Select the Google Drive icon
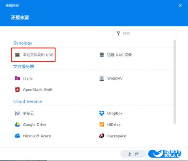The height and width of the screenshot is (161, 188). 17,125
